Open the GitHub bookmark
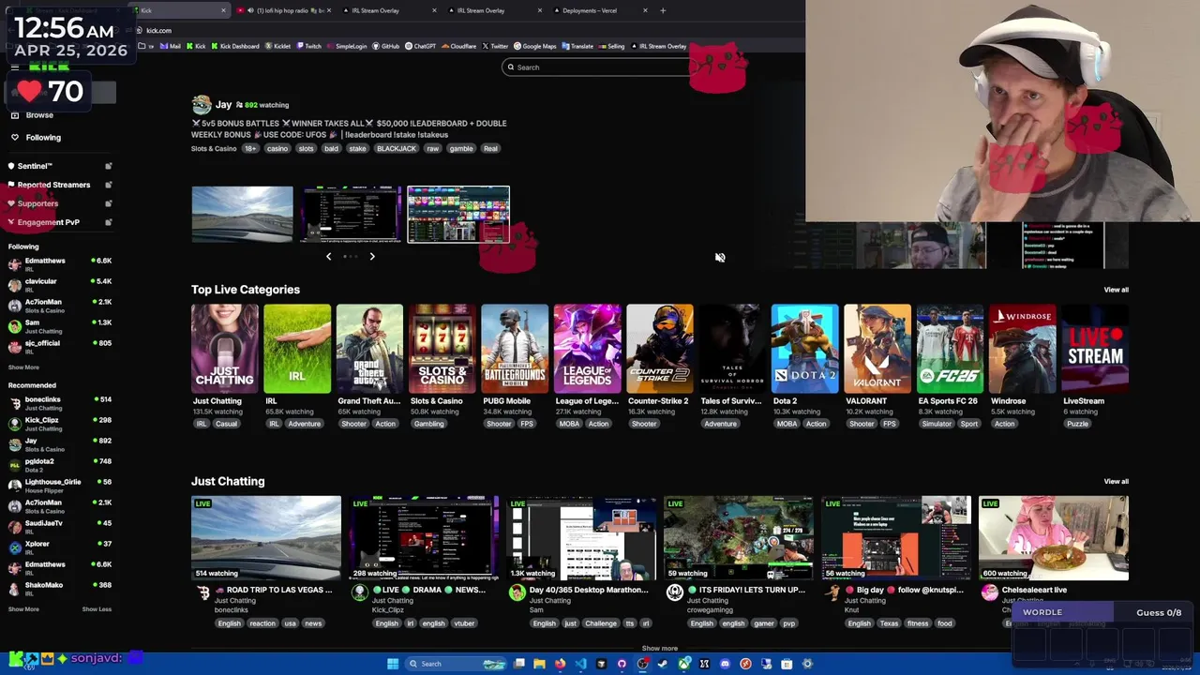The width and height of the screenshot is (1200, 675). tap(385, 46)
